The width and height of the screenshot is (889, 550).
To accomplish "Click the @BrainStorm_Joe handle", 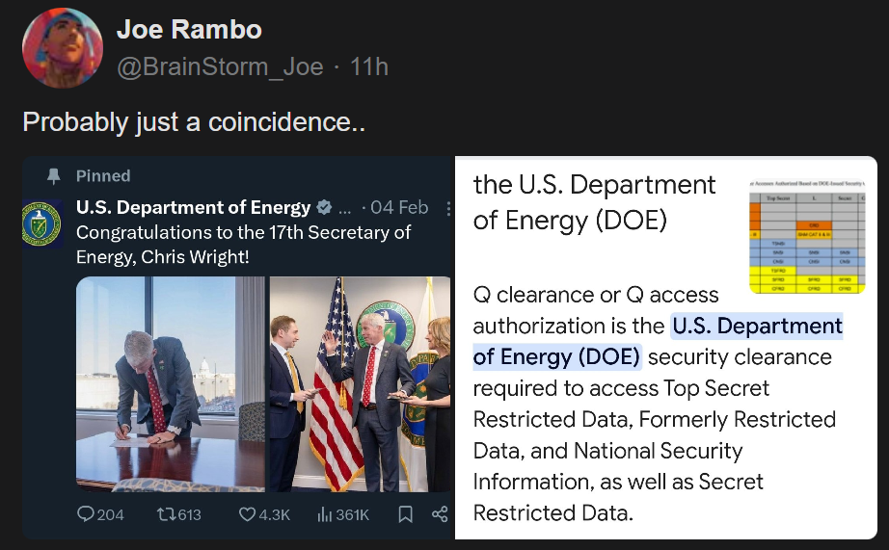I will [x=220, y=66].
